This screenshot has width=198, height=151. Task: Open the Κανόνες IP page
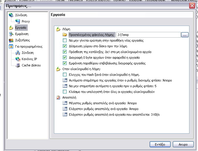29,59
